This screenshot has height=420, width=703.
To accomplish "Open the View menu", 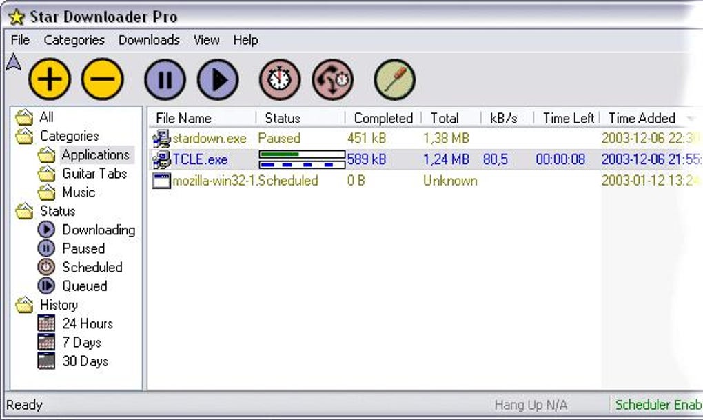I will tap(206, 40).
